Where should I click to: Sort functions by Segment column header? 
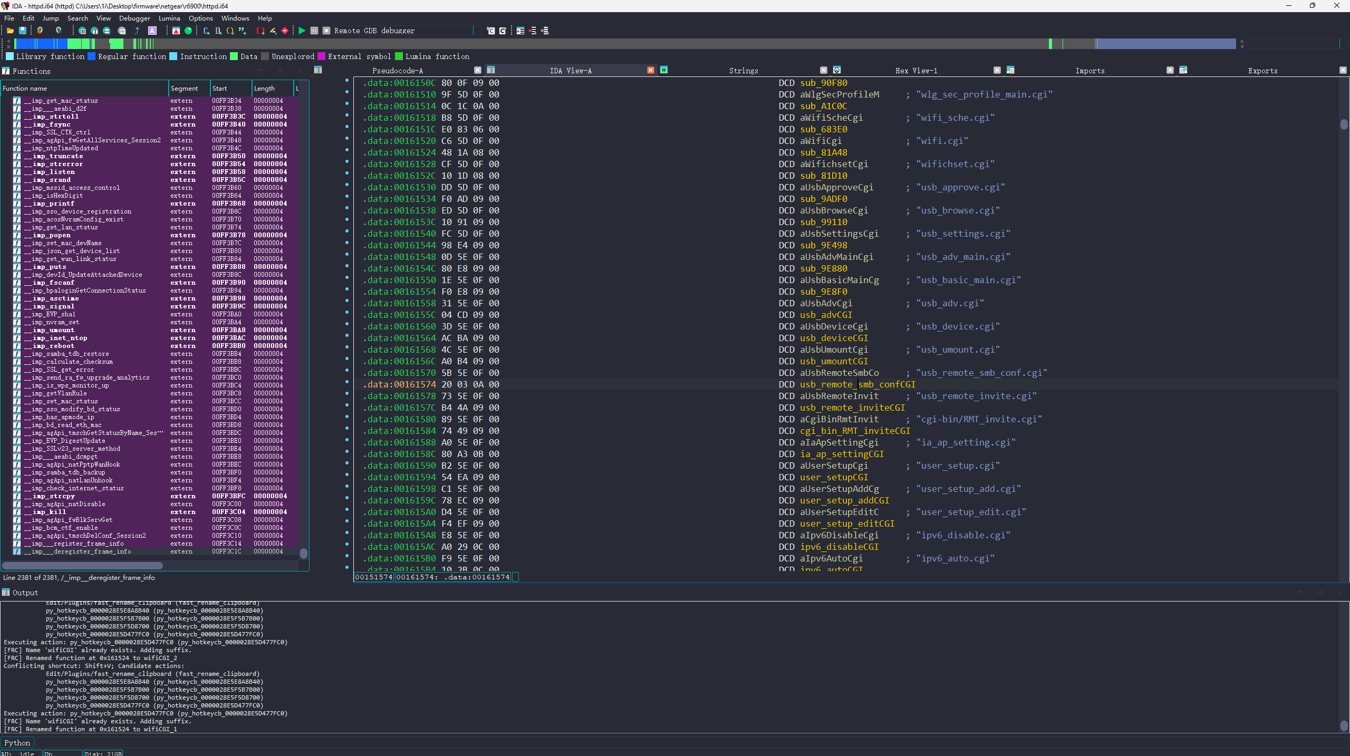pos(184,89)
